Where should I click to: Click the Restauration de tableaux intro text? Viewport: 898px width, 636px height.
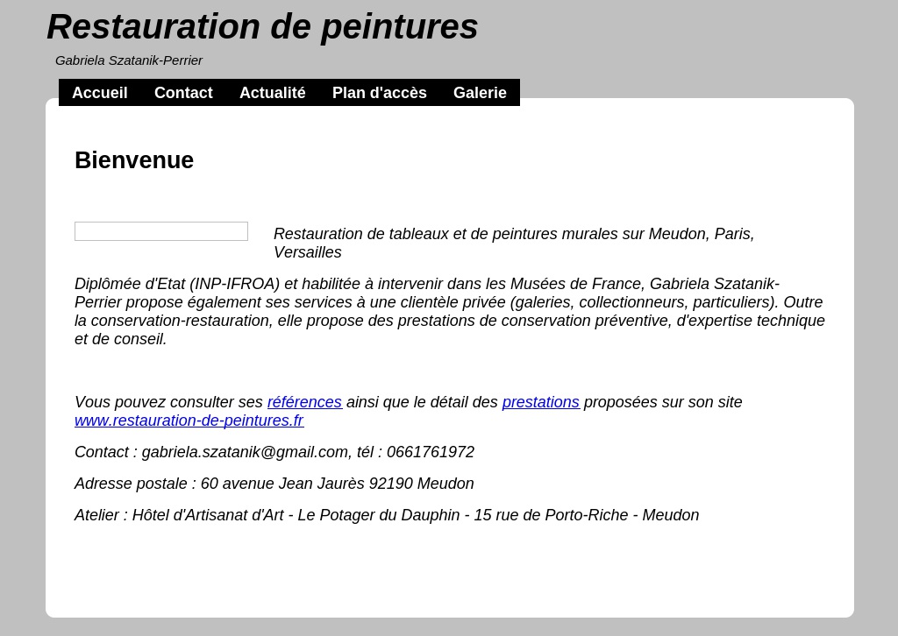tap(514, 243)
